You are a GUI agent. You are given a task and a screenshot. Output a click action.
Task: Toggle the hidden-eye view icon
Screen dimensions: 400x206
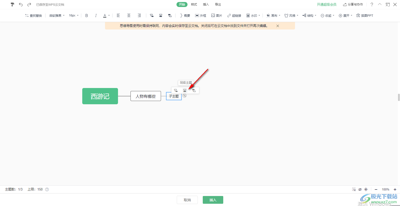tap(360, 189)
